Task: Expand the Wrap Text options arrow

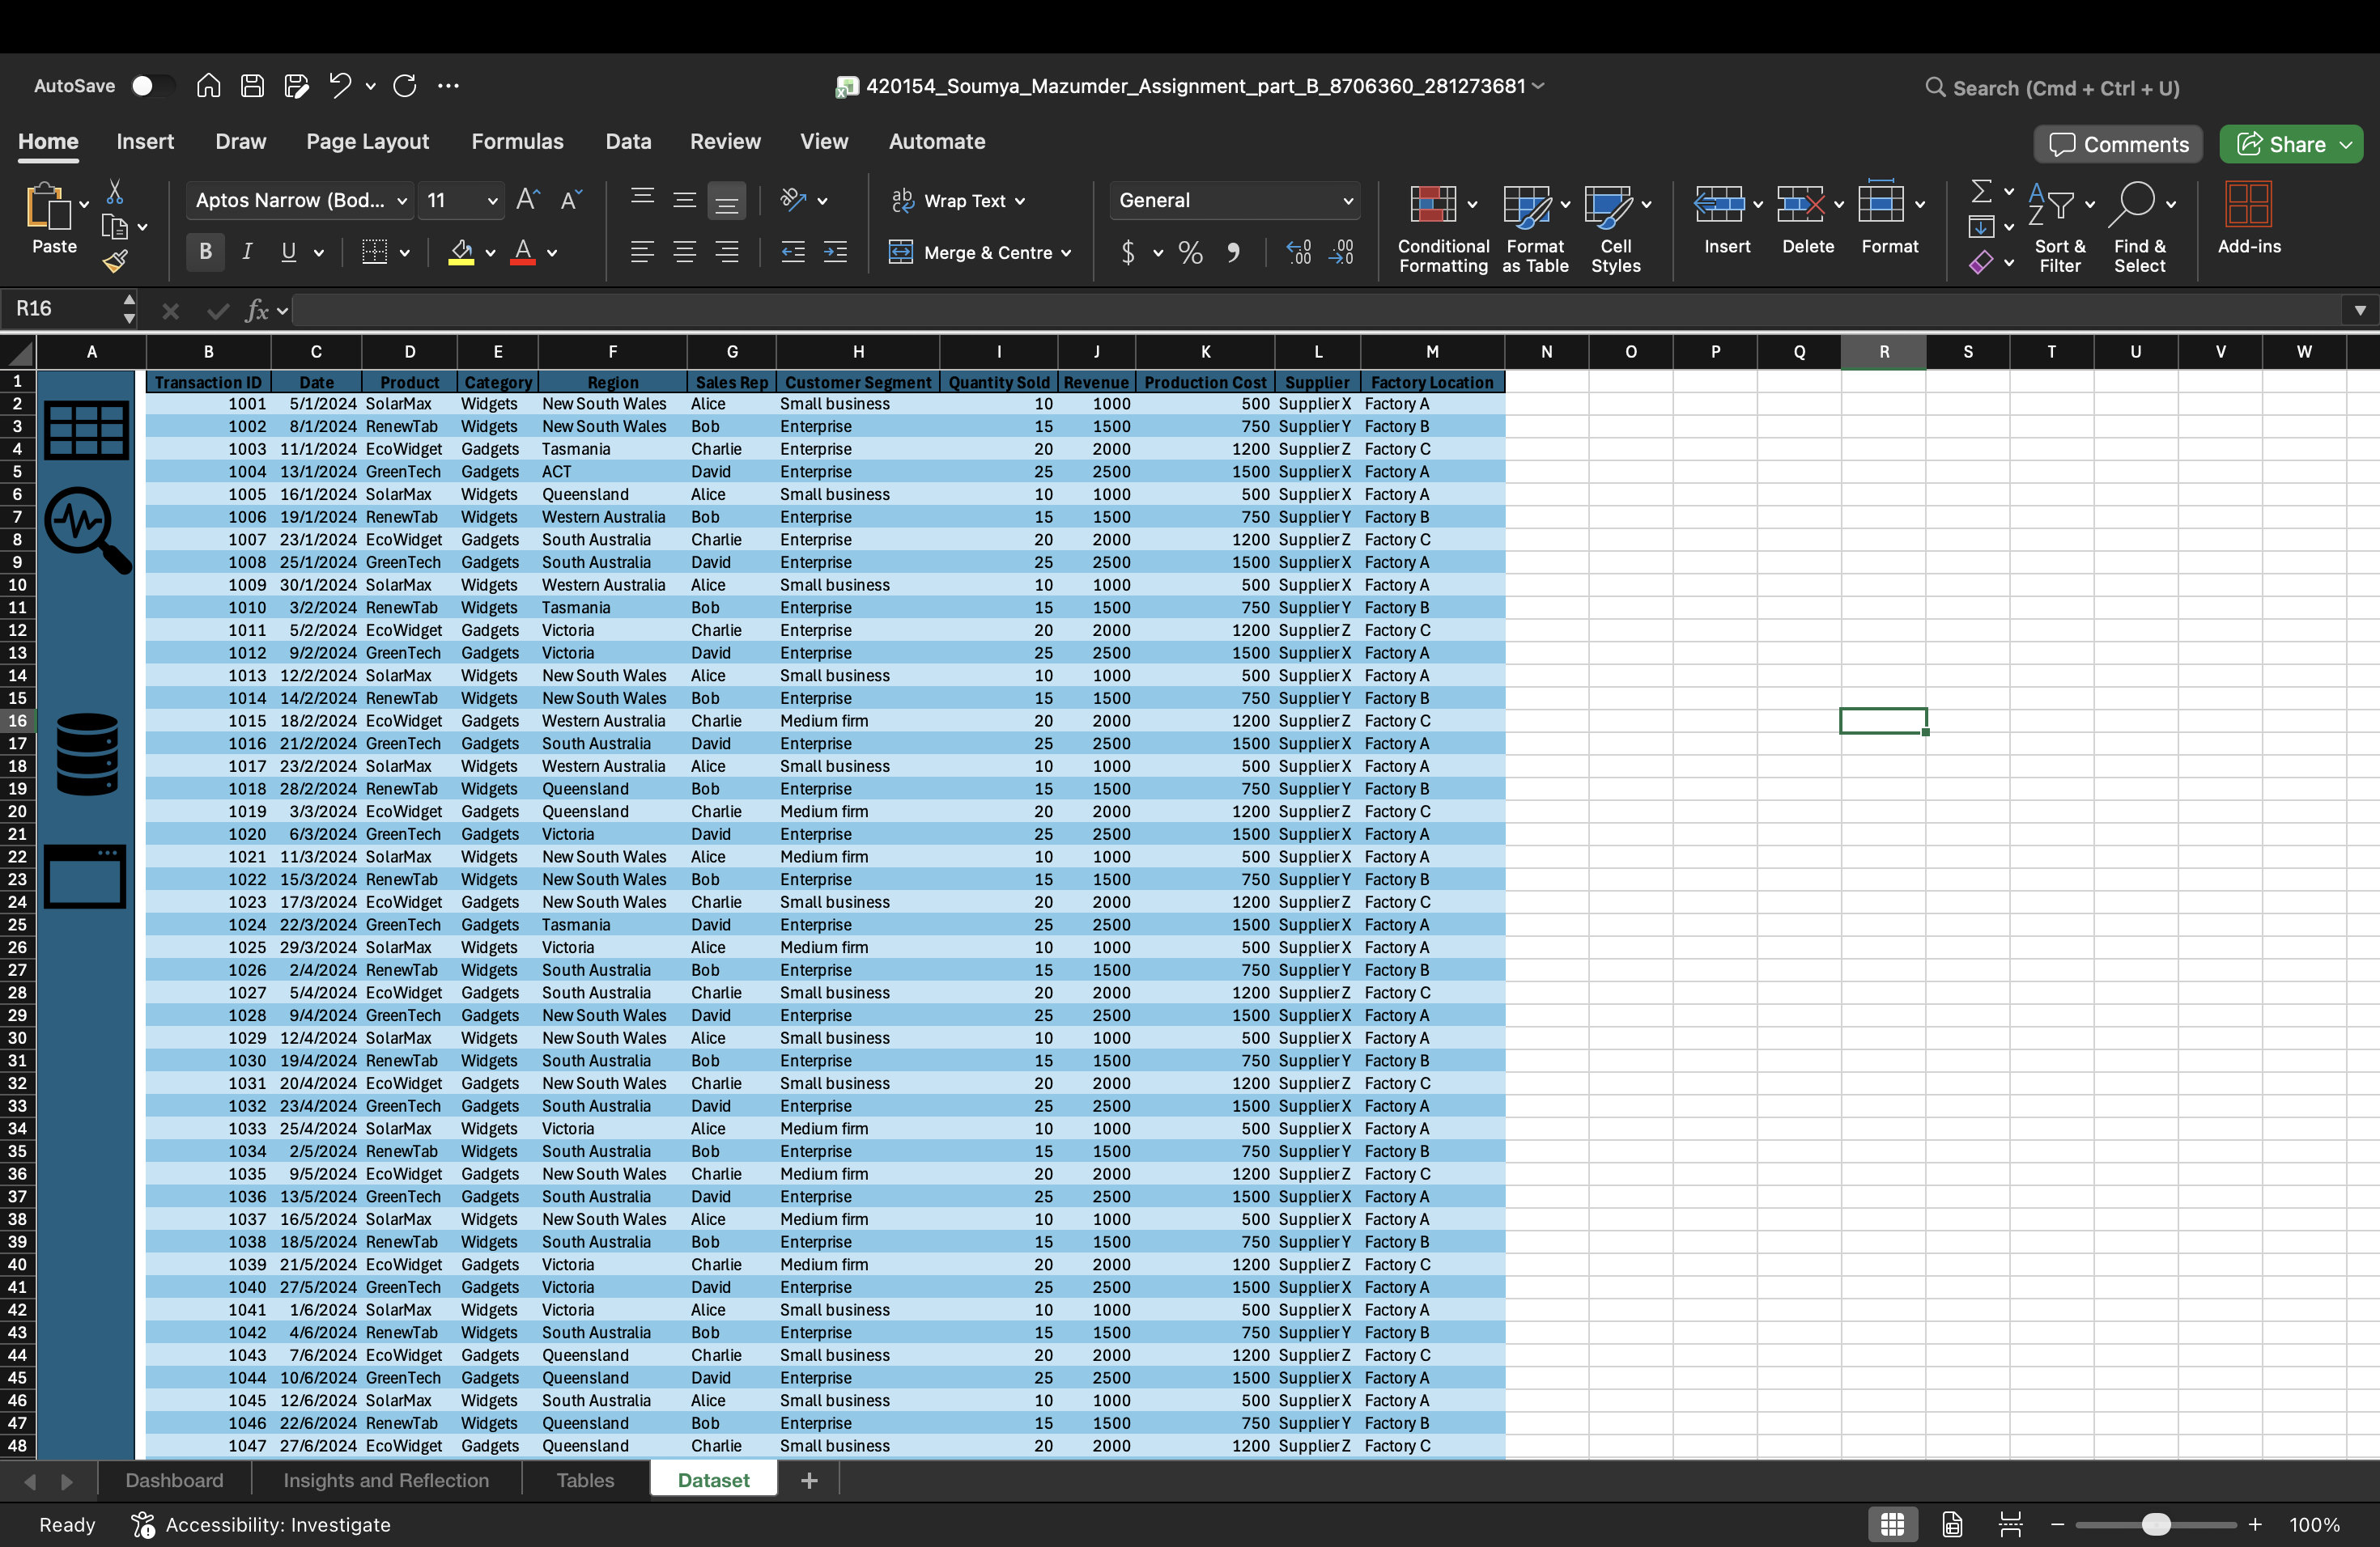Action: tap(1020, 201)
